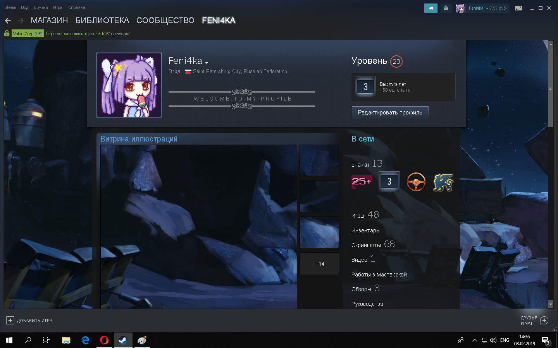Click the Steam taskbar icon

tap(123, 340)
